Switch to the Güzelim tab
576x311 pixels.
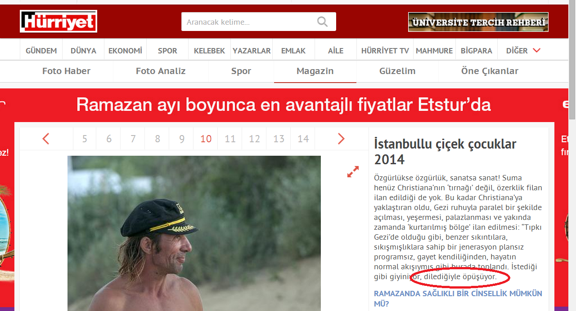pyautogui.click(x=397, y=71)
